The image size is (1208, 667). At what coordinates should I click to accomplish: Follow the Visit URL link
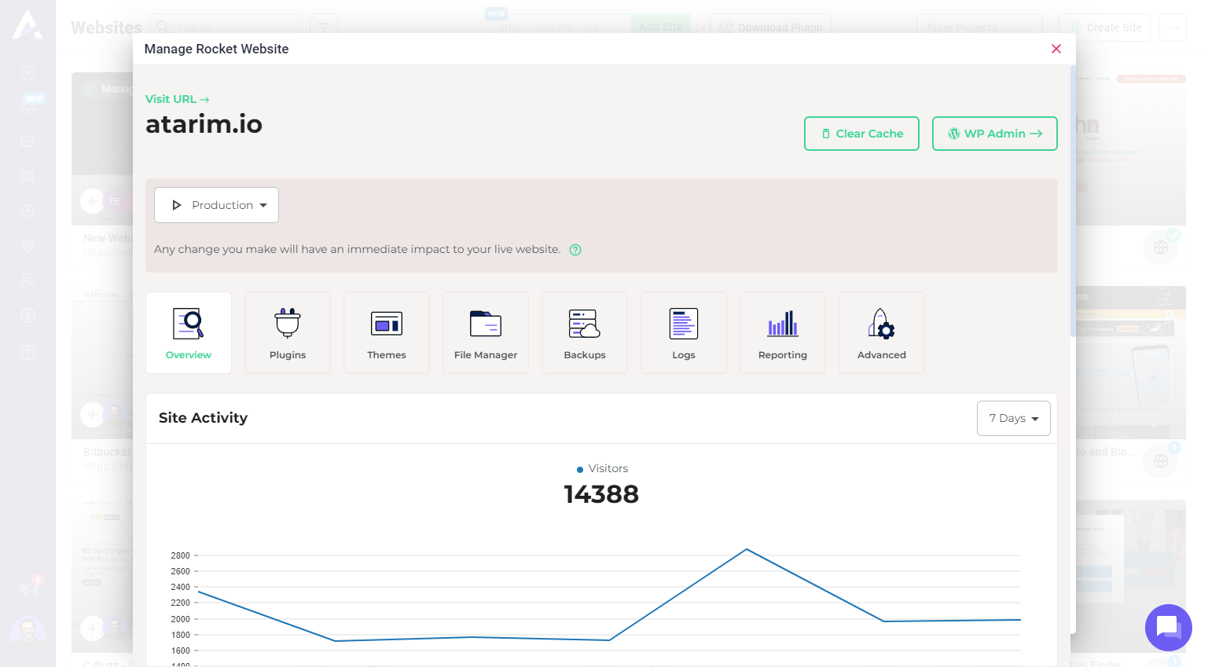pos(177,99)
